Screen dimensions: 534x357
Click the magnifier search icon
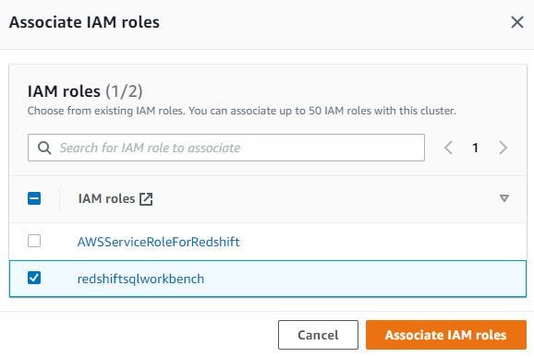coord(44,148)
